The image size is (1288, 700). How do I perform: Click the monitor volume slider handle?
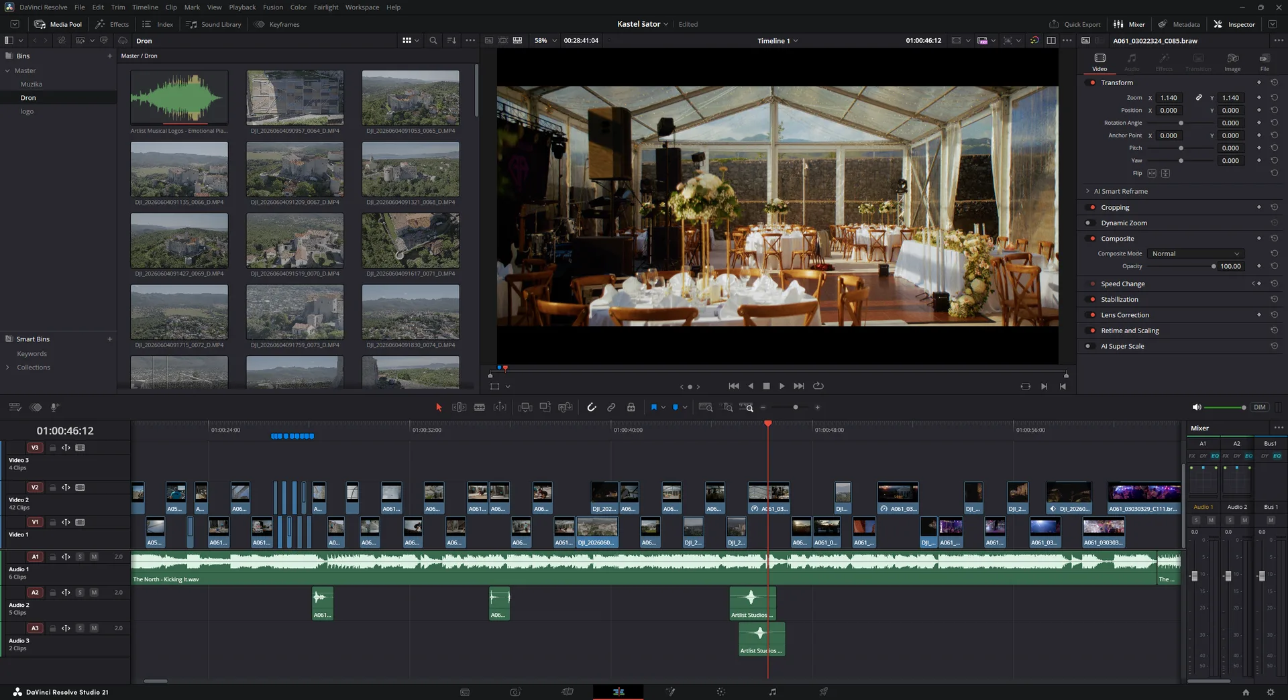(x=1244, y=407)
